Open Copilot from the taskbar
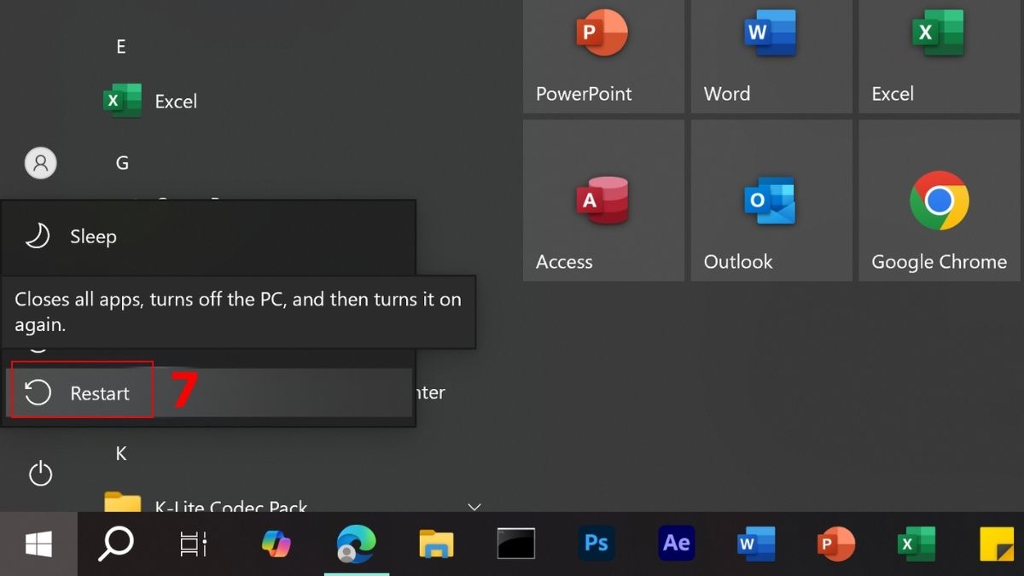Screen dimensions: 1024x576 276,543
